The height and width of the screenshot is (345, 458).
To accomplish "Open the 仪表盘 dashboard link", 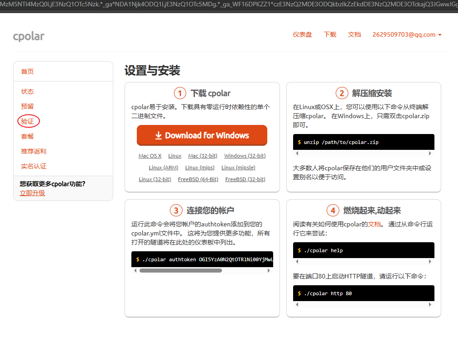I will coord(302,34).
